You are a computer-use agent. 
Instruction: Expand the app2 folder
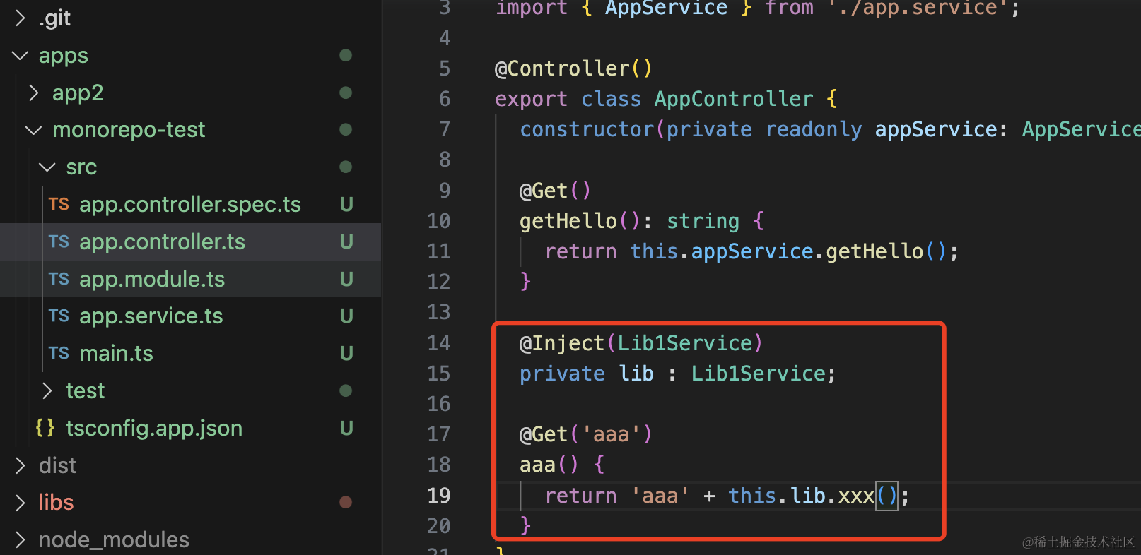34,93
